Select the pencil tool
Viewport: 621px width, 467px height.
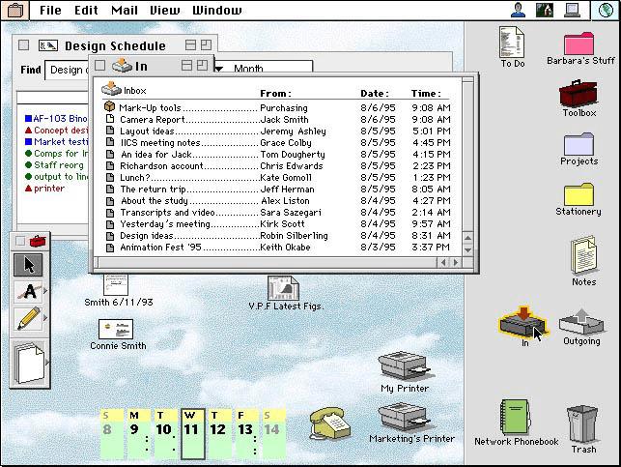[29, 319]
